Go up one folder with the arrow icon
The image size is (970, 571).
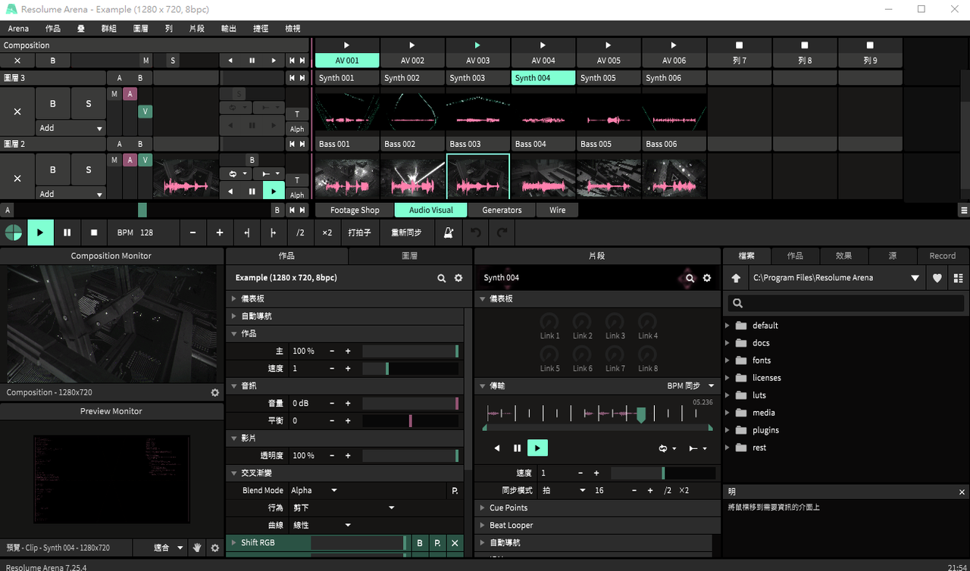736,278
